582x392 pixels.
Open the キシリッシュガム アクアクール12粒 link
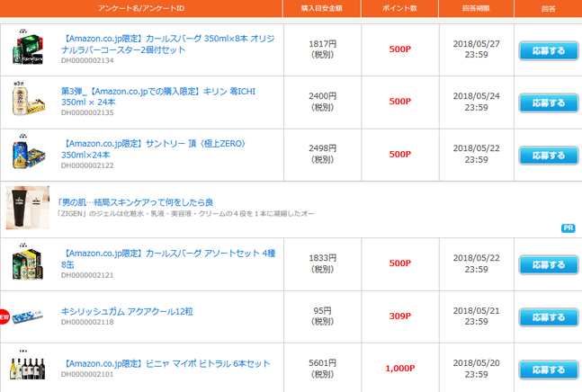point(127,311)
